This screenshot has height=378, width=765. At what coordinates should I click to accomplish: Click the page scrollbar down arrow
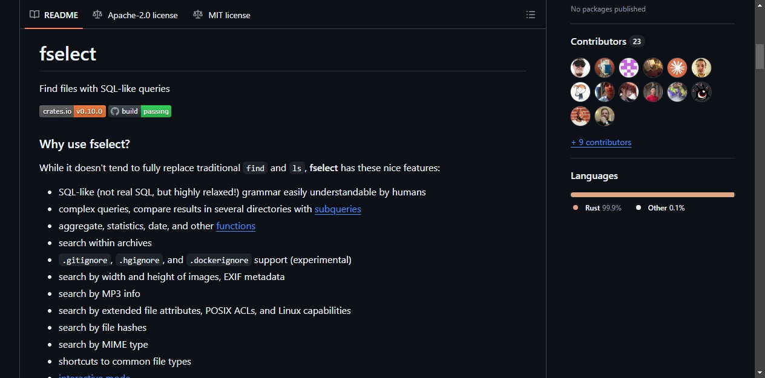click(x=760, y=373)
